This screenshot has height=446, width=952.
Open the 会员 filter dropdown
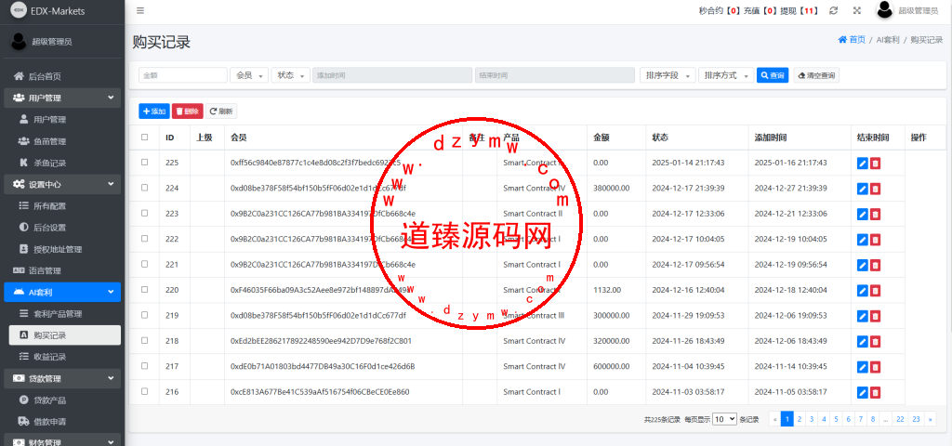249,75
